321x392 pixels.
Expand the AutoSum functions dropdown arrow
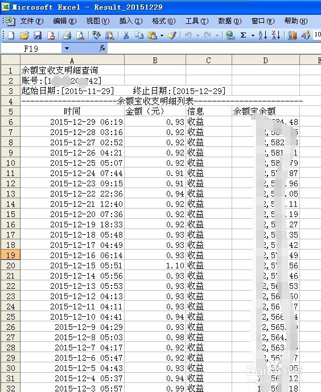click(253, 35)
